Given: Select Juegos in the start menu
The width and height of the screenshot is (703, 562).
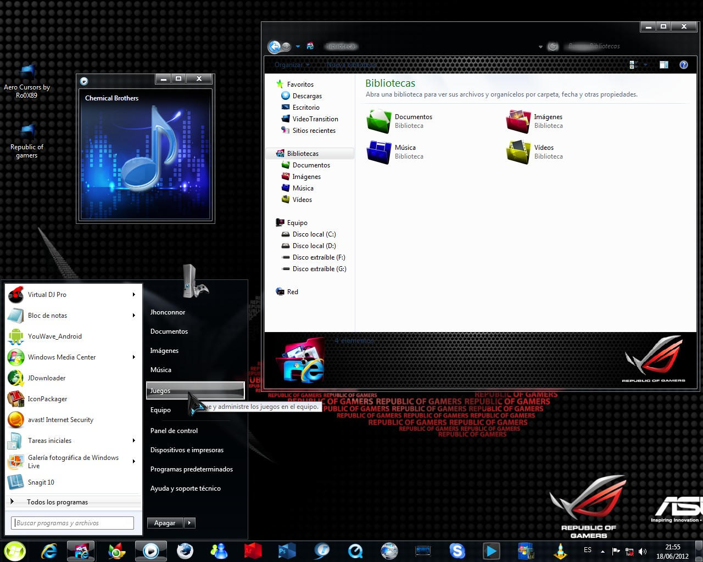Looking at the screenshot, I should click(x=160, y=390).
